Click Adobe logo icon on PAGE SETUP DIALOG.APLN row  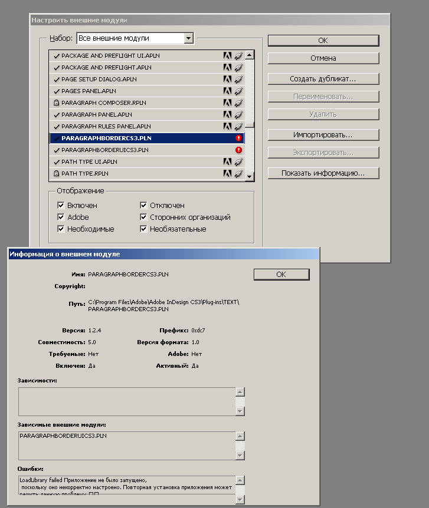coord(227,79)
